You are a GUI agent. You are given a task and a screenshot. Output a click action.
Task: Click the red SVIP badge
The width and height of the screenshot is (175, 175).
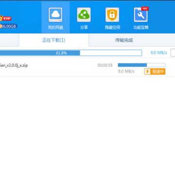pos(7,18)
